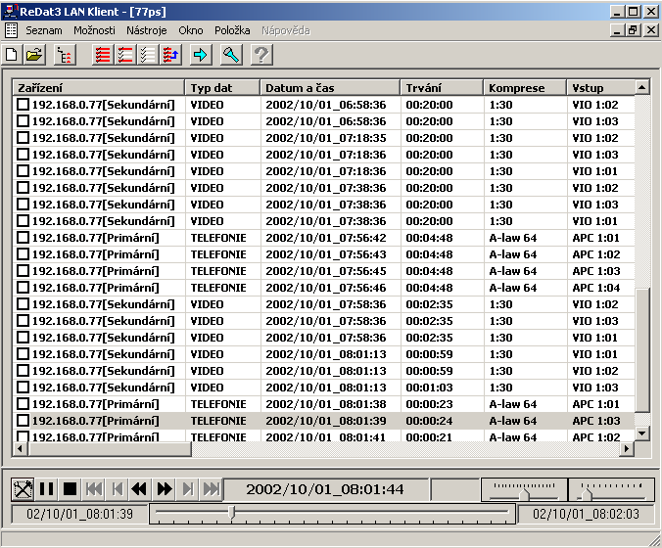Check the VIDEO row 06:58:36 with VIO 1:02
The image size is (662, 548).
point(23,104)
